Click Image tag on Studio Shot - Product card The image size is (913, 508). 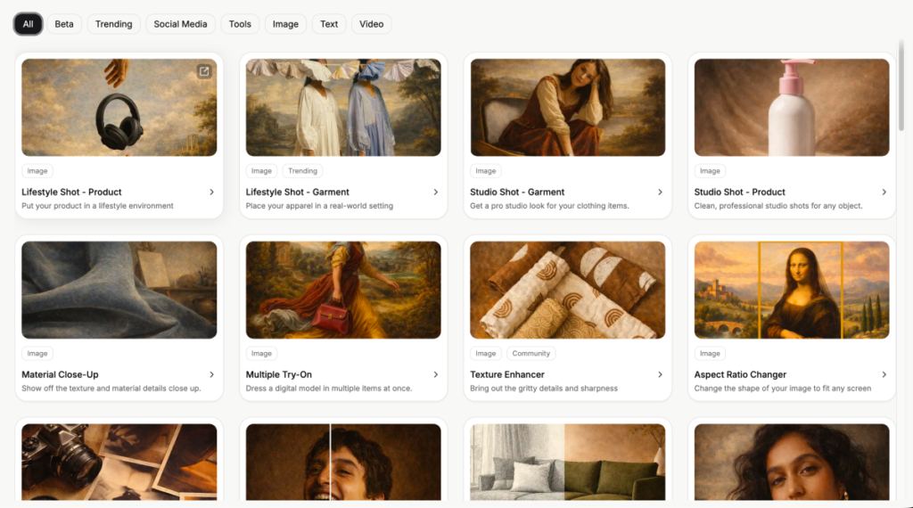click(x=710, y=171)
